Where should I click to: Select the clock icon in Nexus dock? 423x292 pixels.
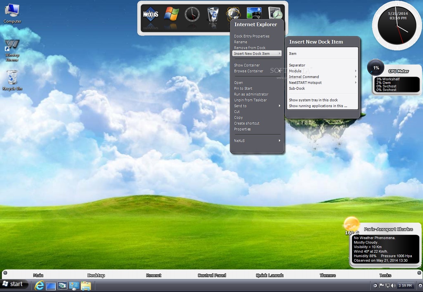[x=192, y=14]
